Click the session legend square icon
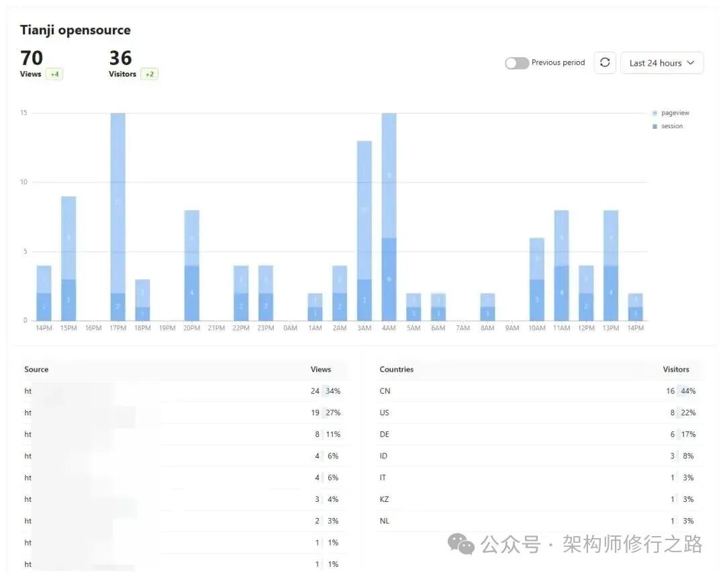The height and width of the screenshot is (573, 725). [655, 125]
